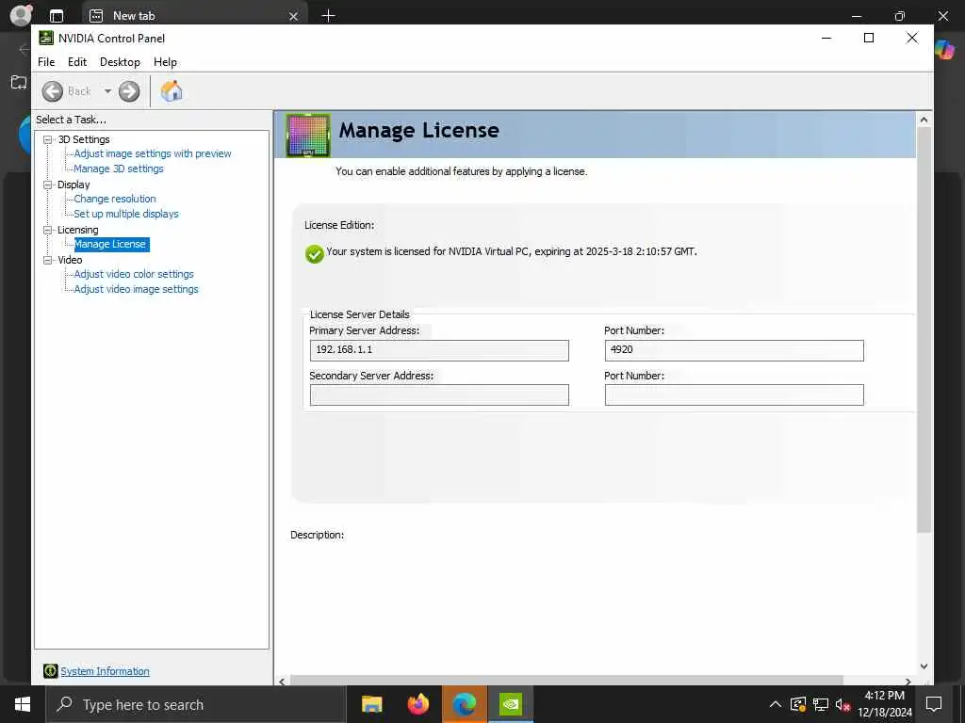Go to the Home icon in toolbar
Viewport: 965px width, 723px height.
pos(172,91)
